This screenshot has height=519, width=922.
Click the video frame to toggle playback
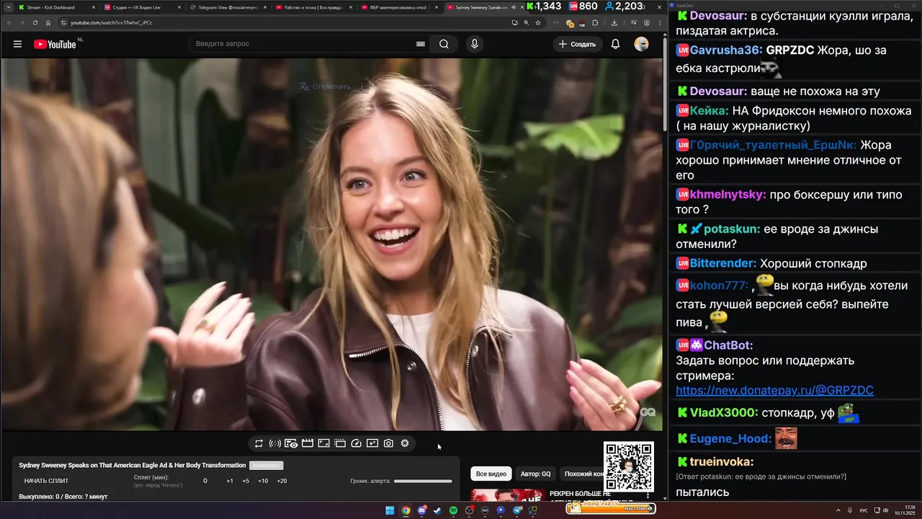tap(331, 245)
